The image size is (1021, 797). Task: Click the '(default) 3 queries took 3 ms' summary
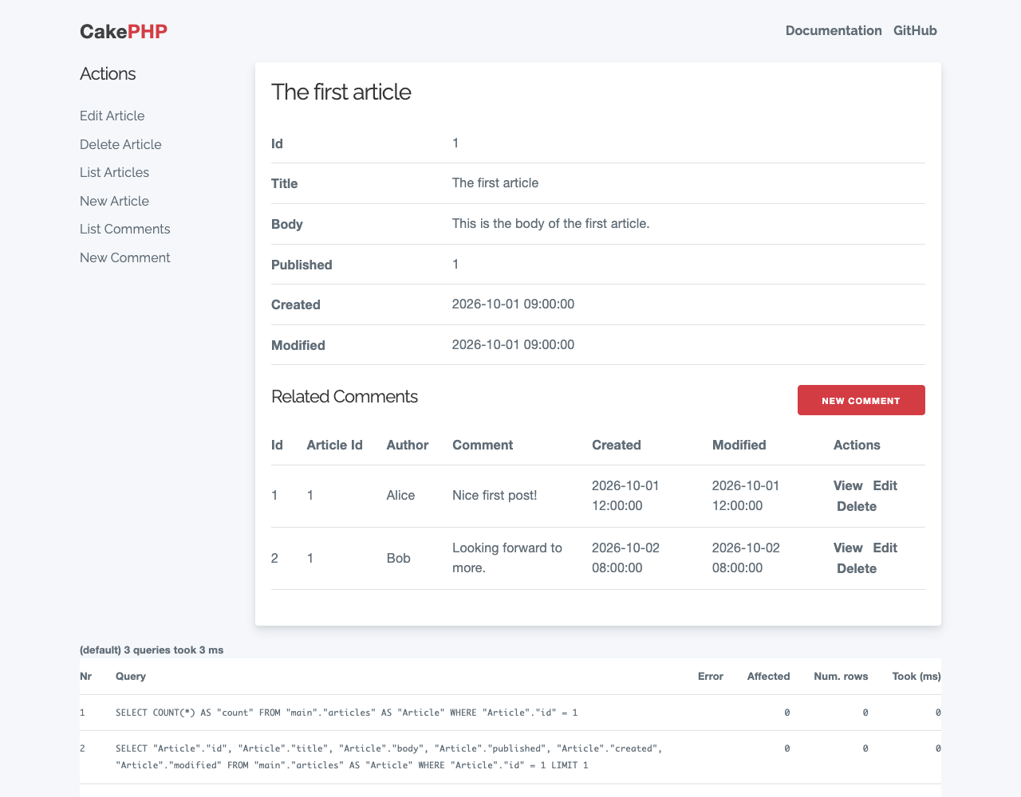tap(152, 650)
